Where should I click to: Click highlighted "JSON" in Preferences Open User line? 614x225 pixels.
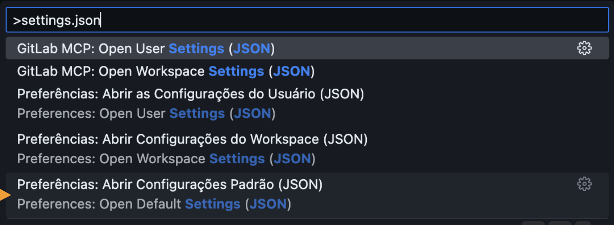[253, 113]
